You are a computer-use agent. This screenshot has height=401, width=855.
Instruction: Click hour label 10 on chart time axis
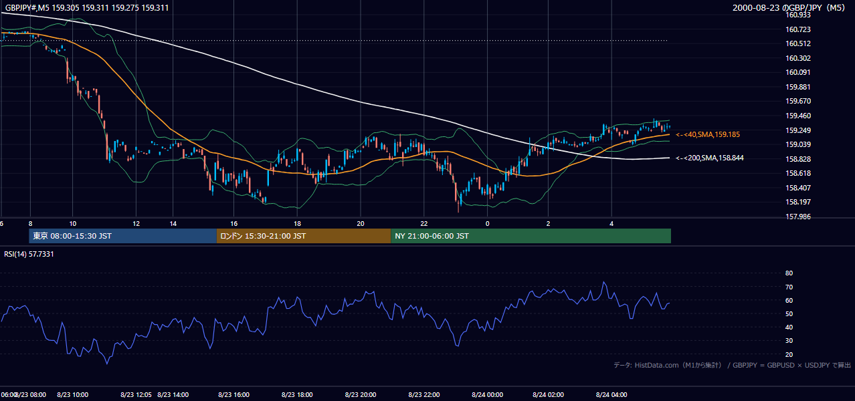[x=72, y=223]
